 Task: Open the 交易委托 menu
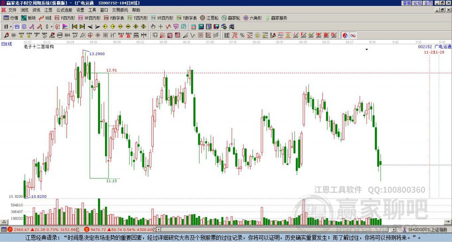tap(120, 10)
